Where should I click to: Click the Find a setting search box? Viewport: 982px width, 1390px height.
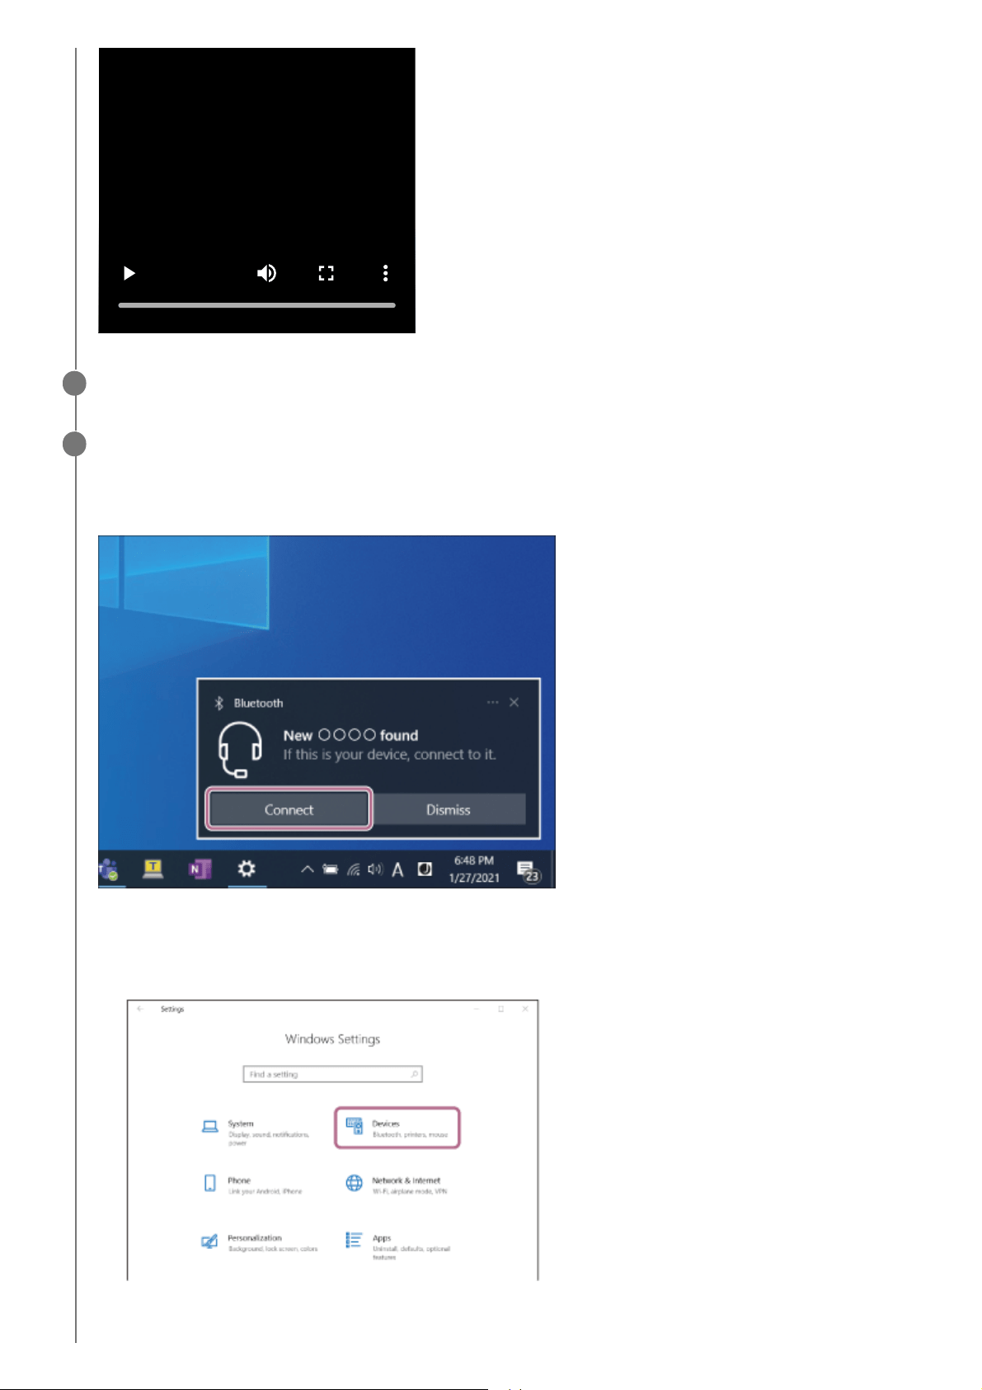[332, 1074]
